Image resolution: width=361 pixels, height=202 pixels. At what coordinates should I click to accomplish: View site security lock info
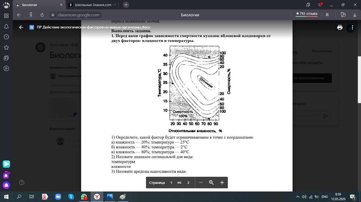point(53,15)
